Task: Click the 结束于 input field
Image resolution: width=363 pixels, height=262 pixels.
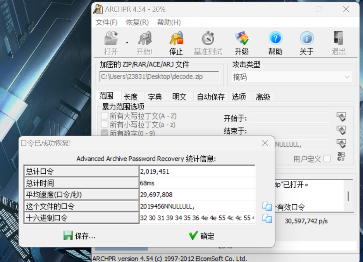Action: pyautogui.click(x=290, y=131)
